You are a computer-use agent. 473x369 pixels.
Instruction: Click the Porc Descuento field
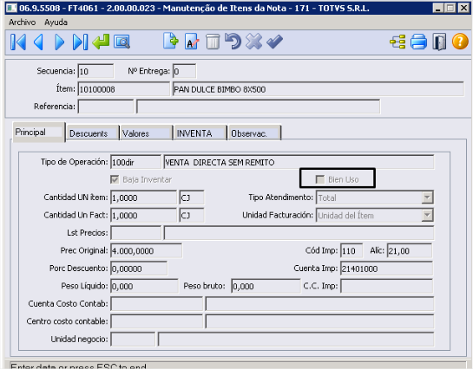point(139,269)
